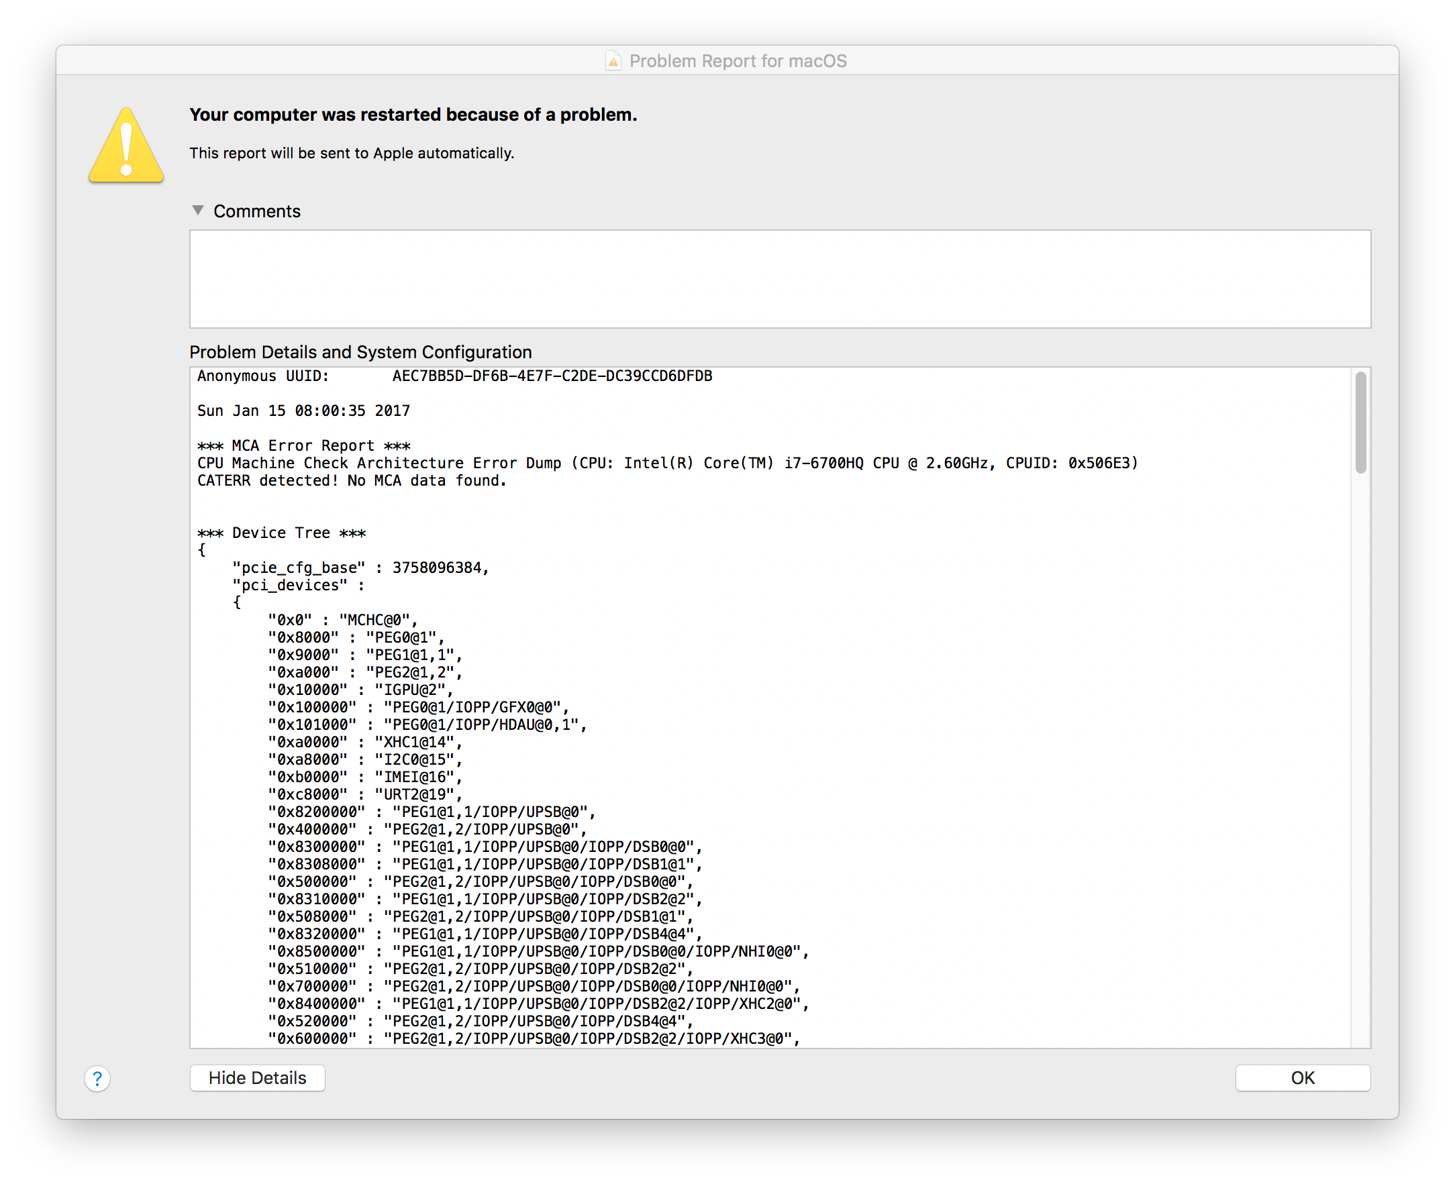Click the details scrollbar thumb
Viewport: 1455px width, 1186px height.
[x=1360, y=422]
